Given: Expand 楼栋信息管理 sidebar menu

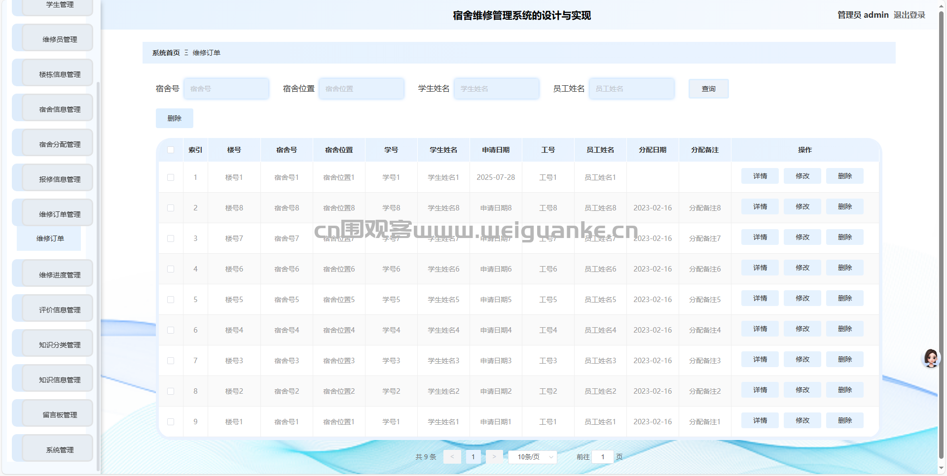Looking at the screenshot, I should tap(53, 72).
